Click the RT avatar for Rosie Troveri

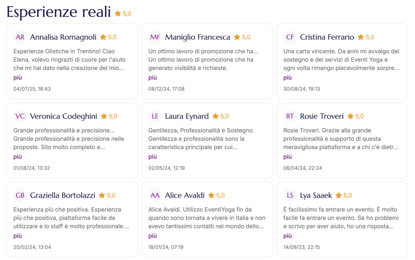pyautogui.click(x=290, y=116)
